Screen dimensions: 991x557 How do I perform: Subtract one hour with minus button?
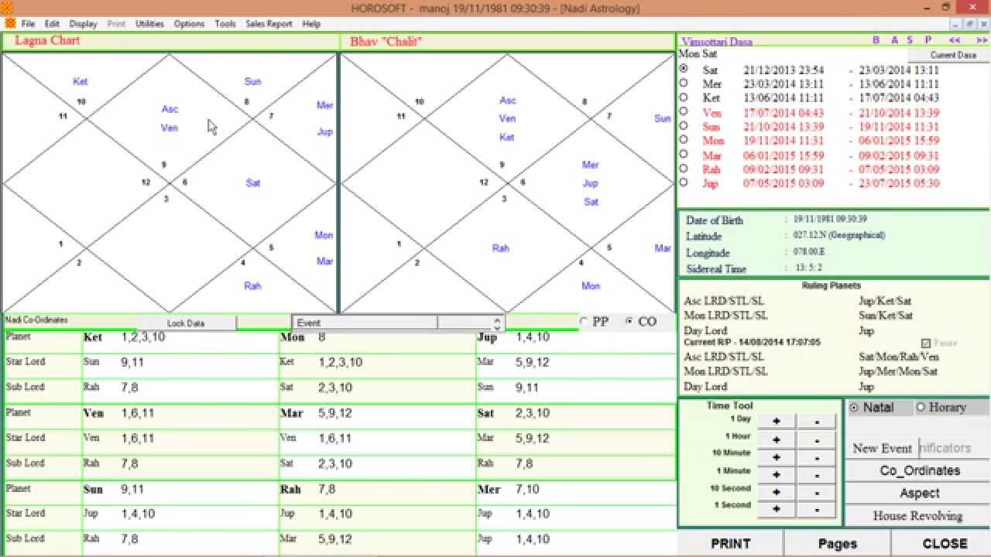(817, 439)
